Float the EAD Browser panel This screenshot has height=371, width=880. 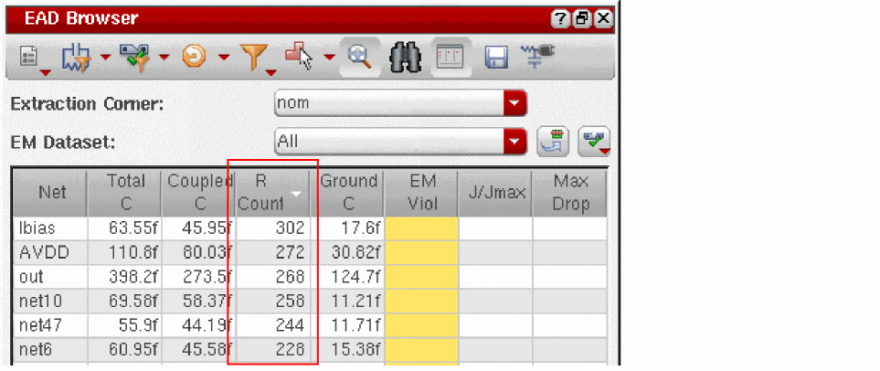pyautogui.click(x=581, y=19)
